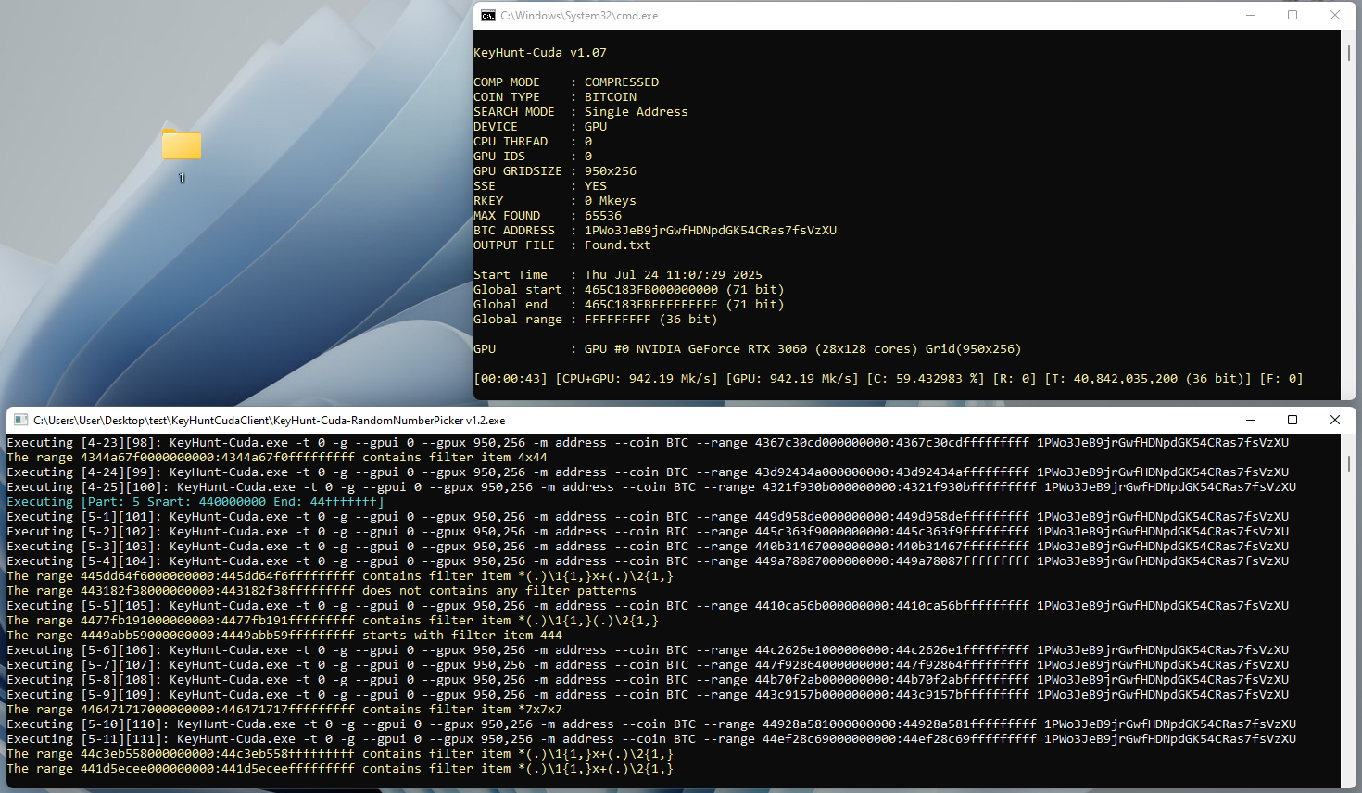Click the range line starting 441d5ecee000000000
Viewport: 1362px width, 793px height.
(x=340, y=769)
